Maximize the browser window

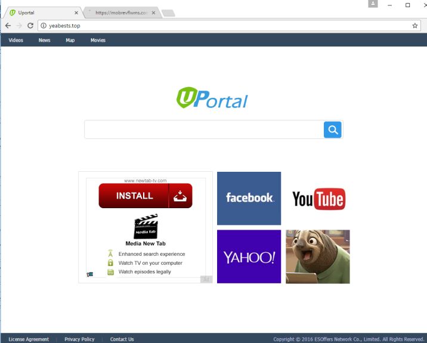(x=408, y=5)
